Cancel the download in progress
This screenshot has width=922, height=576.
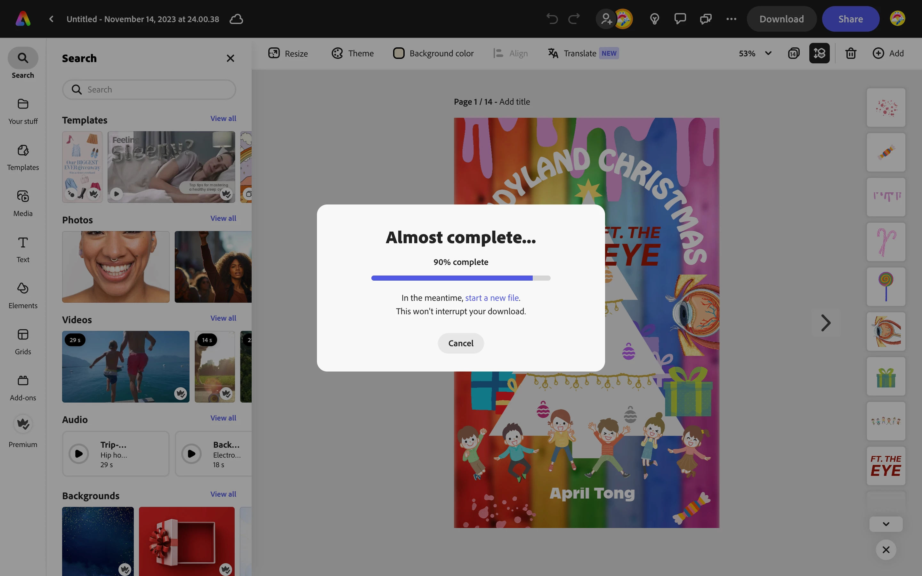pos(461,343)
